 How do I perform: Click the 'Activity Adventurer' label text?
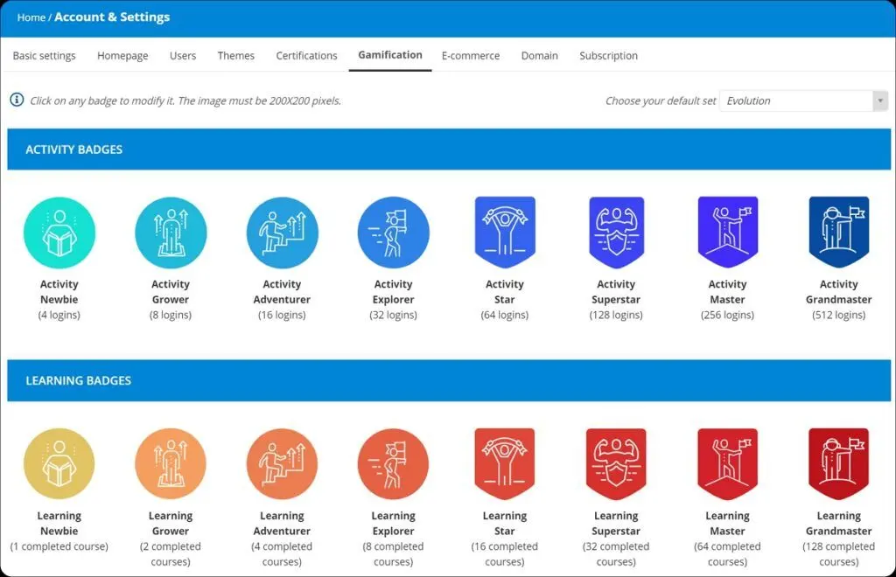click(x=283, y=292)
